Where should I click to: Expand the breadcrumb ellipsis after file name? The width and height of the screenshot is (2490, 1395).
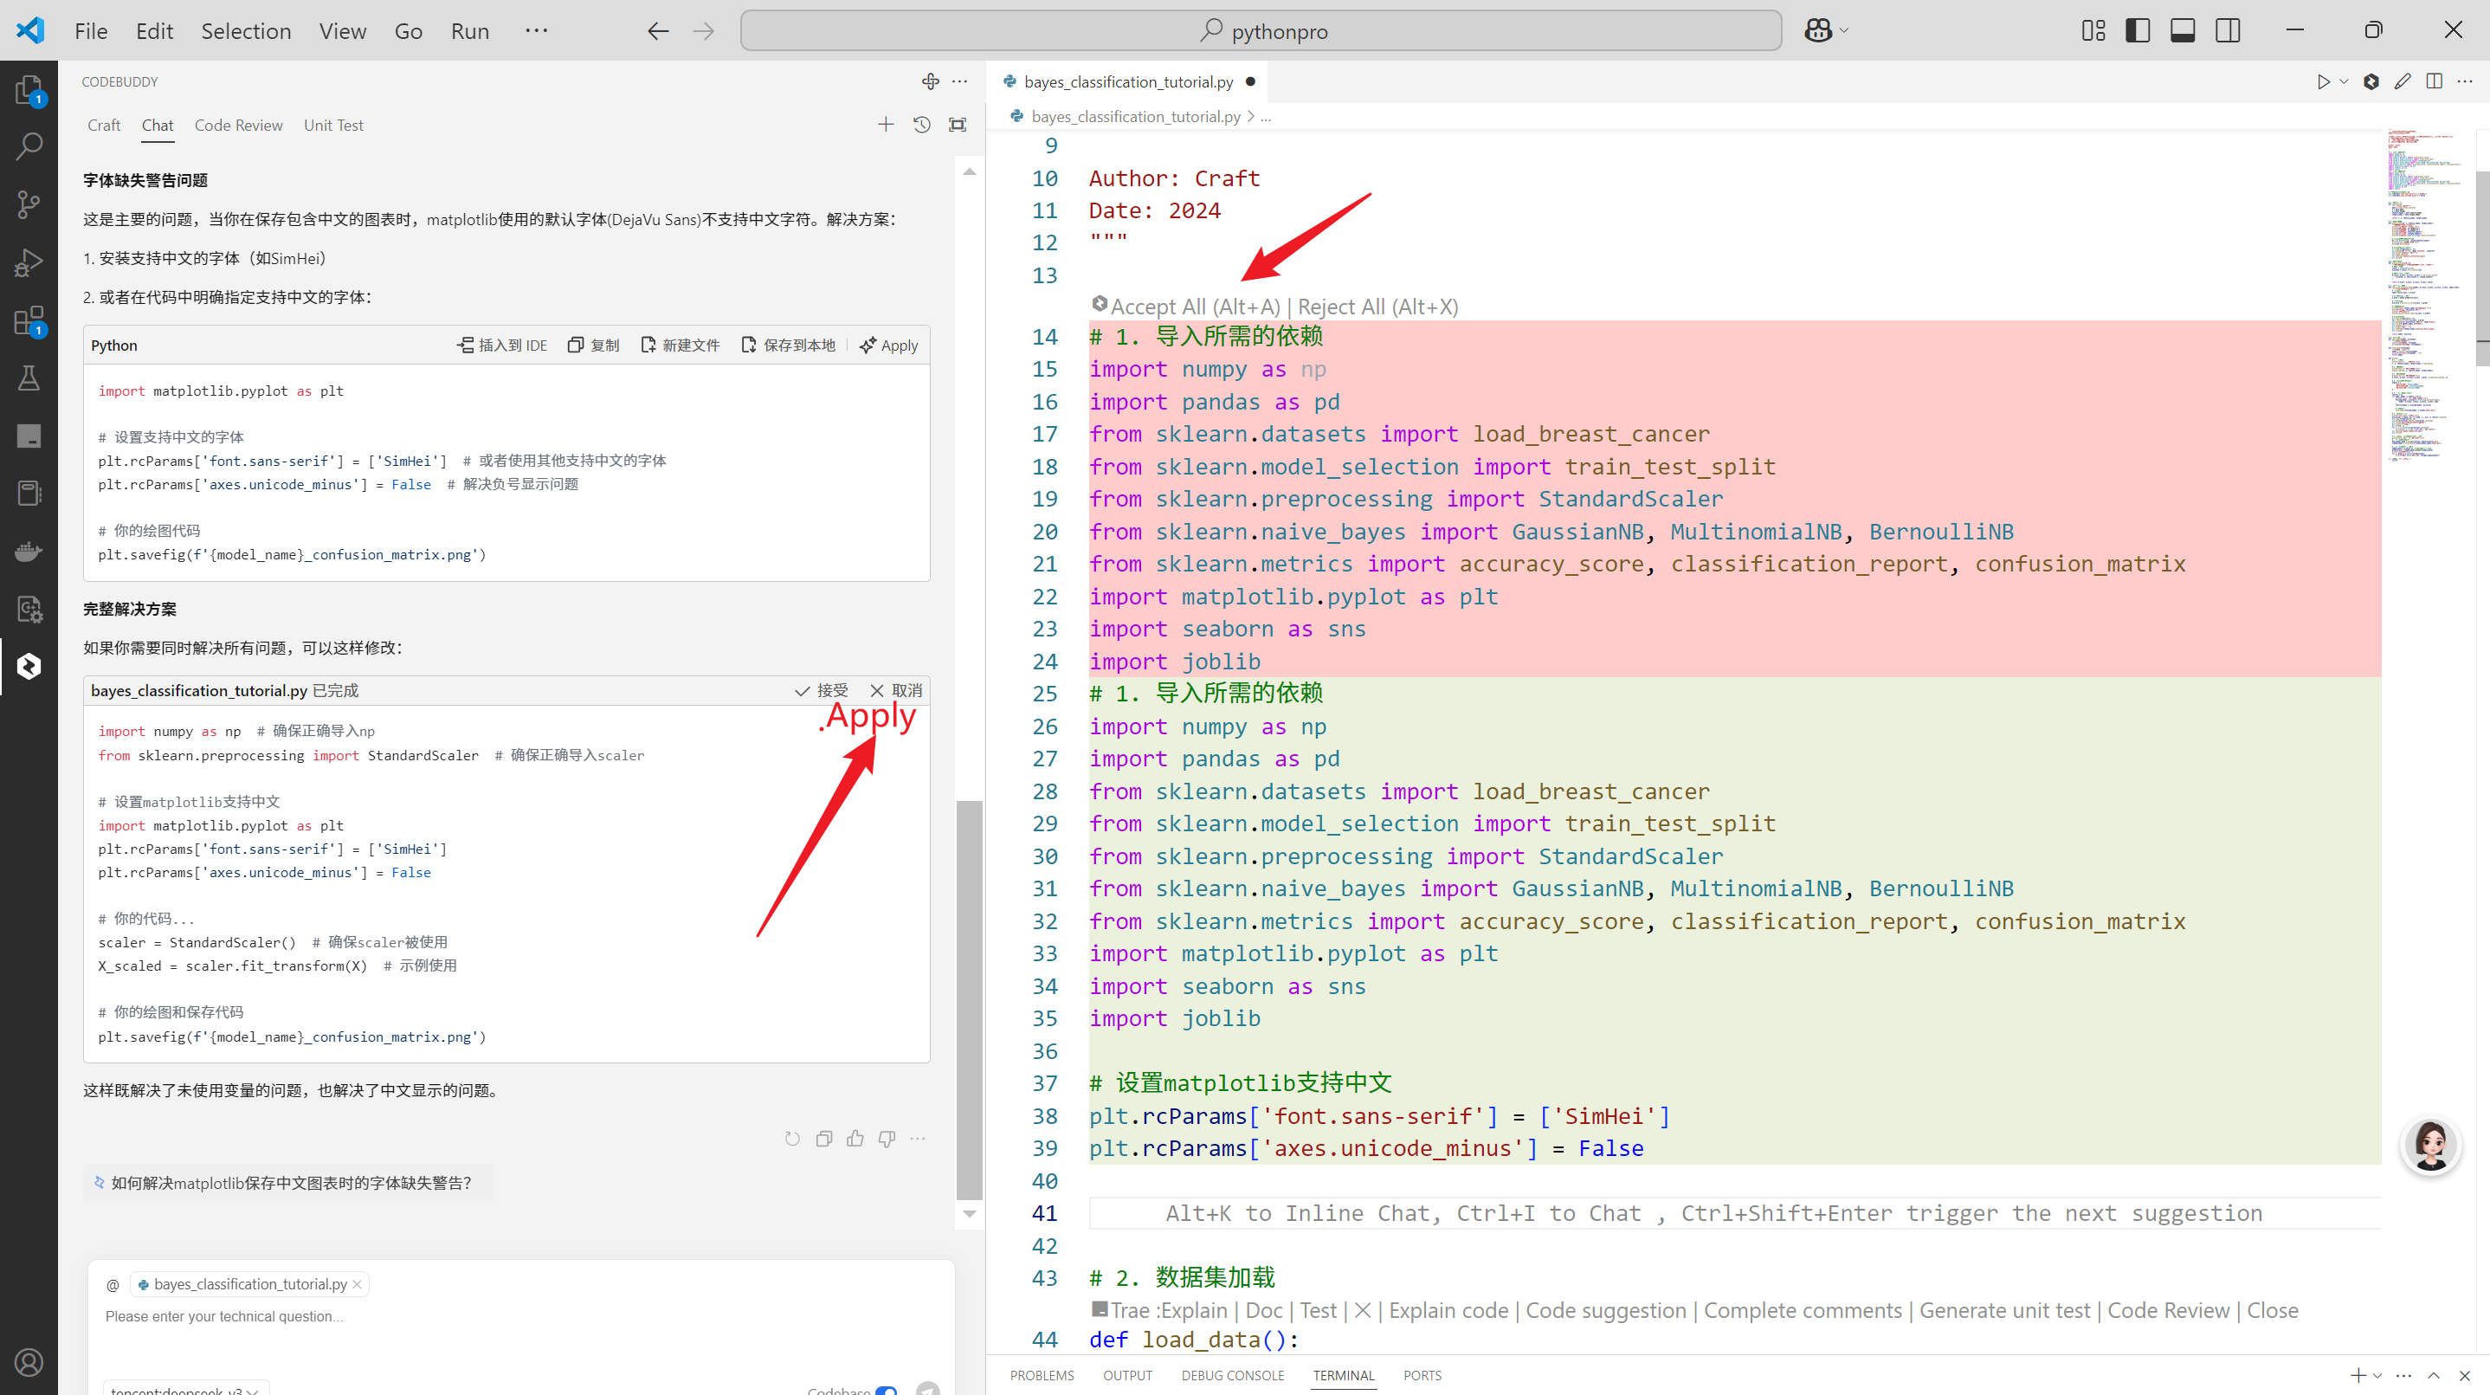pos(1267,117)
